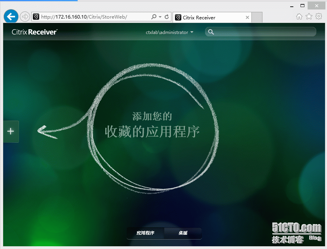
Task: Close the browser window
Action: [x=317, y=6]
